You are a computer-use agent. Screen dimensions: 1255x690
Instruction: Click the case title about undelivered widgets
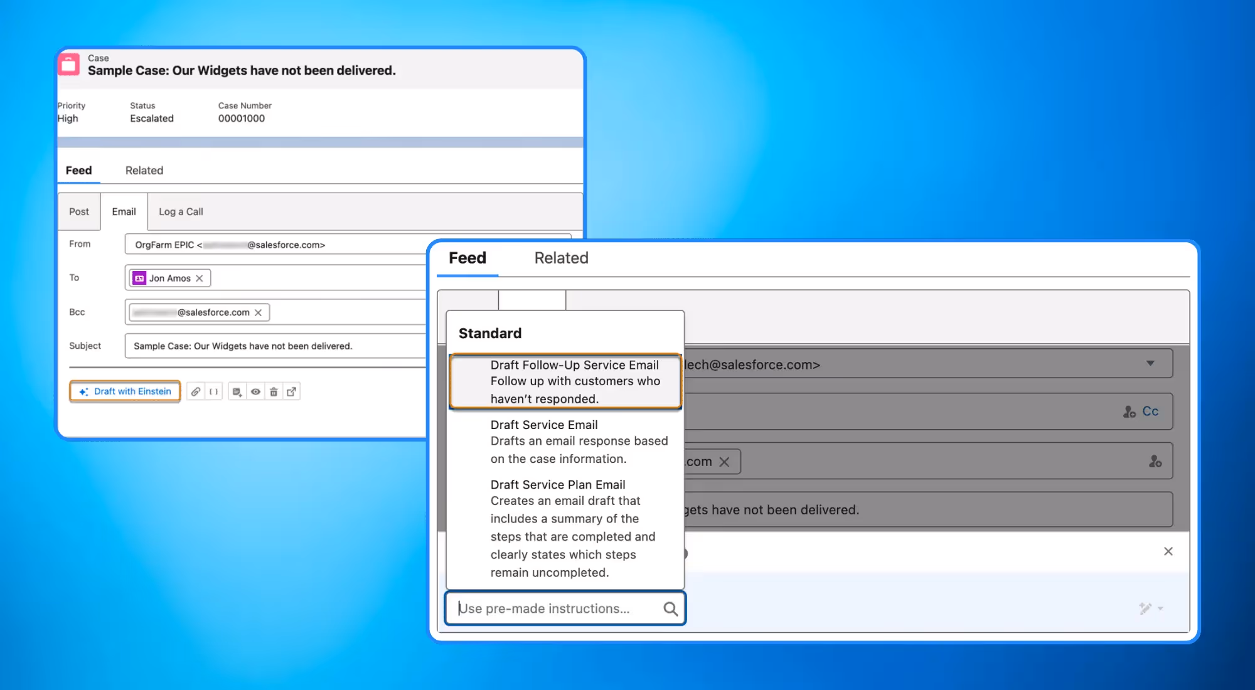(x=242, y=70)
